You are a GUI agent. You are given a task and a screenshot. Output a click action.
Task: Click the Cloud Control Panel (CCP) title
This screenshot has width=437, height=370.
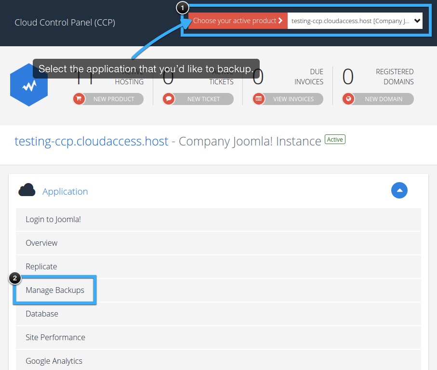tap(65, 22)
